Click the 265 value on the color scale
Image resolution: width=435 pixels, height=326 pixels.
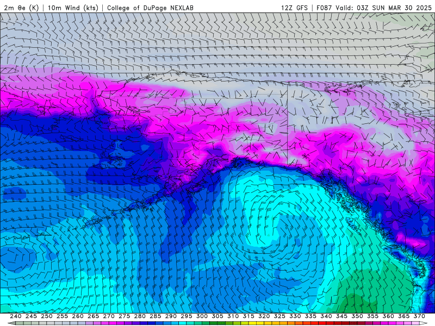(93, 316)
